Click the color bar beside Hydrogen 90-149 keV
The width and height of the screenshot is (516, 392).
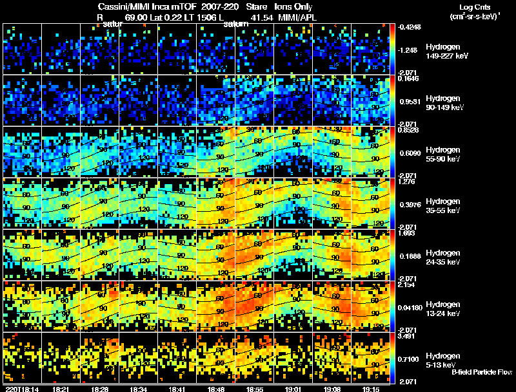[392, 100]
